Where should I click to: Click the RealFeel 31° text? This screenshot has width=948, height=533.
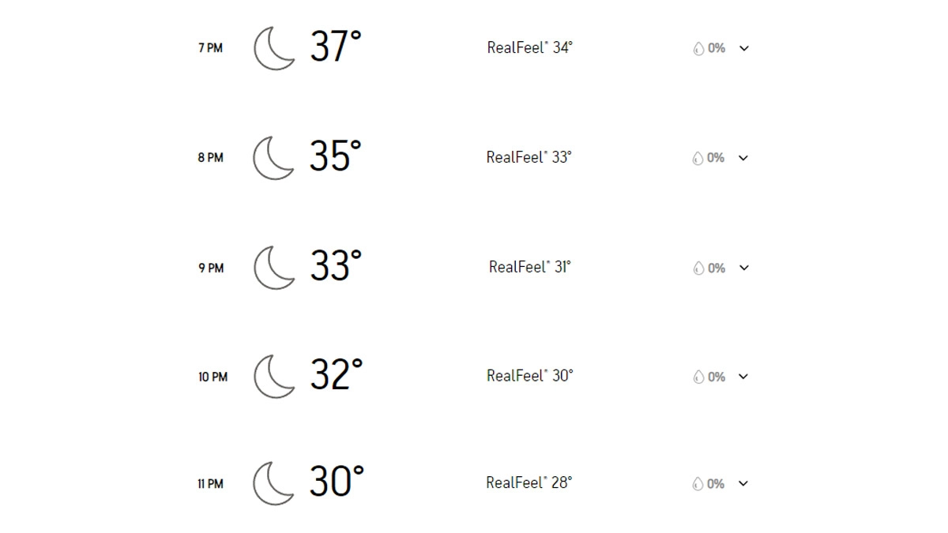coord(530,267)
